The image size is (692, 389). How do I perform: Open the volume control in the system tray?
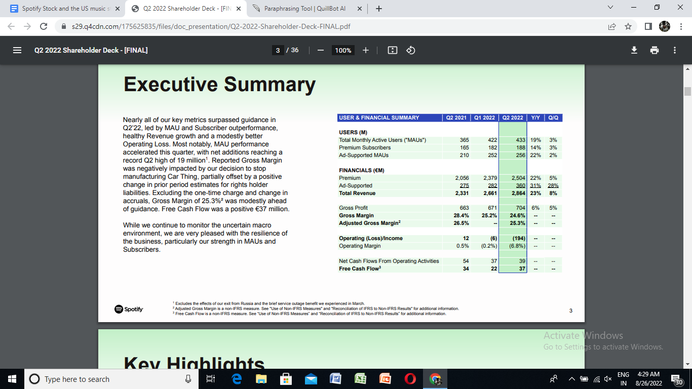click(x=608, y=379)
